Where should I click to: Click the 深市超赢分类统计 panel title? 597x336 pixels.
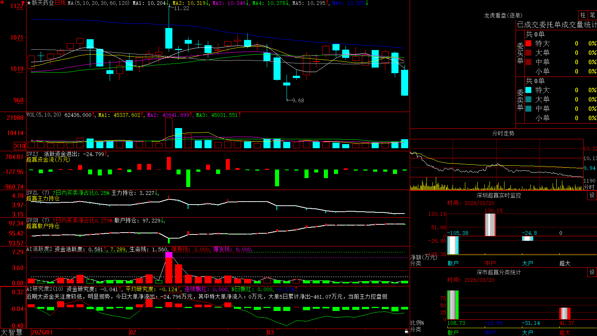[x=498, y=272]
